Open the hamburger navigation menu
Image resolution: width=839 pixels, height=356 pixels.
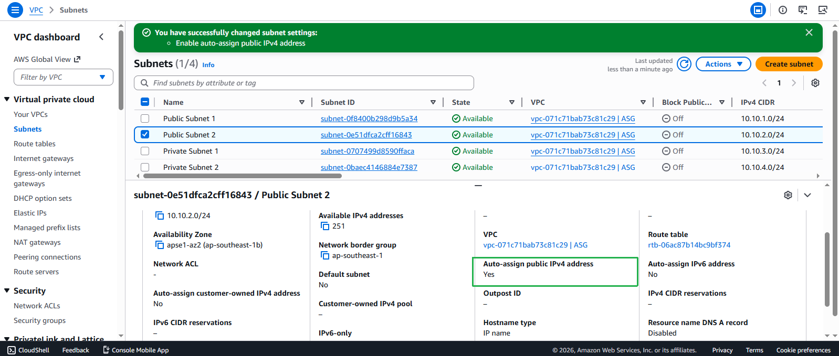coord(15,10)
